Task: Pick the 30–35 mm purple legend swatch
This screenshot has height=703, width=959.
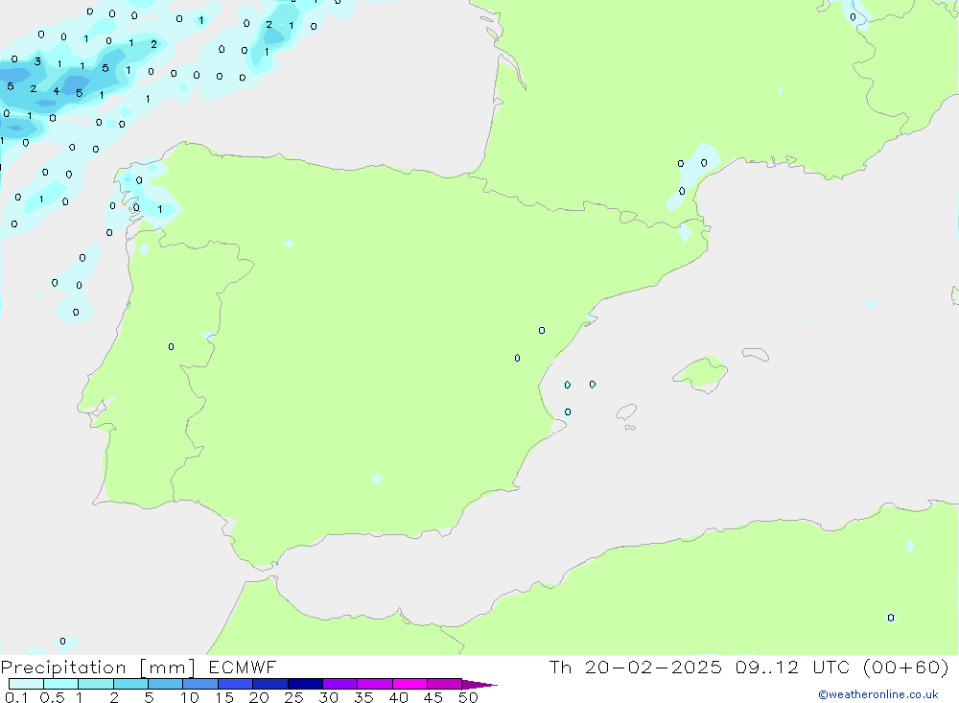Action: tap(340, 684)
